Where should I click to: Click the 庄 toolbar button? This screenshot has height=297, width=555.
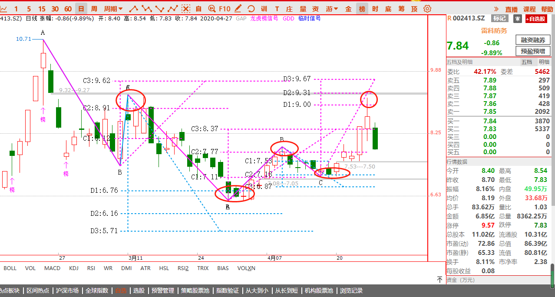point(290,8)
